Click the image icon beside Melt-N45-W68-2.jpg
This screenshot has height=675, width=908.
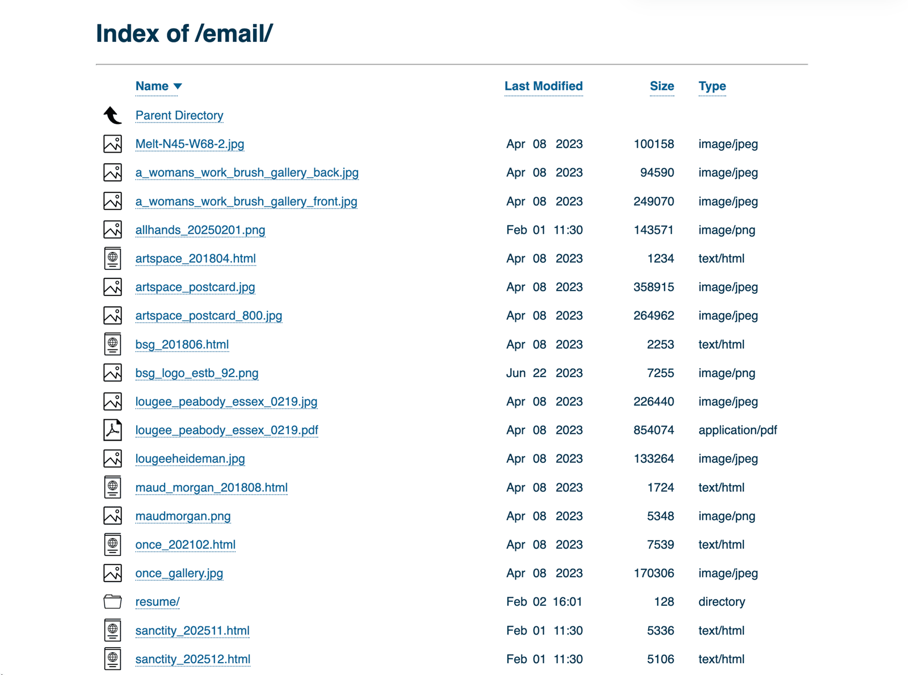pyautogui.click(x=112, y=144)
